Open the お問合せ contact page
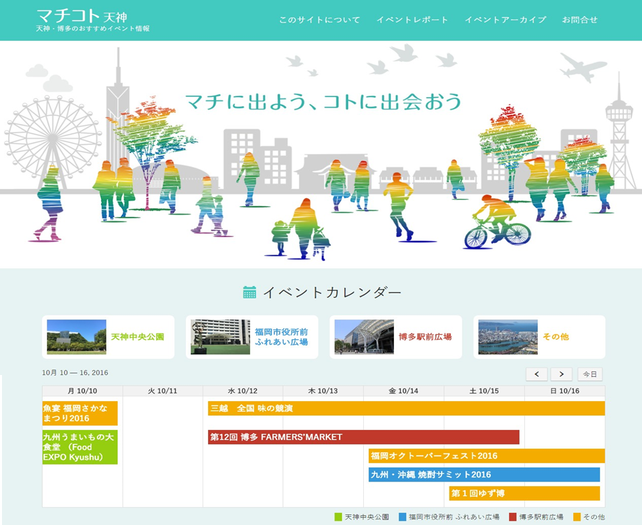 (579, 20)
